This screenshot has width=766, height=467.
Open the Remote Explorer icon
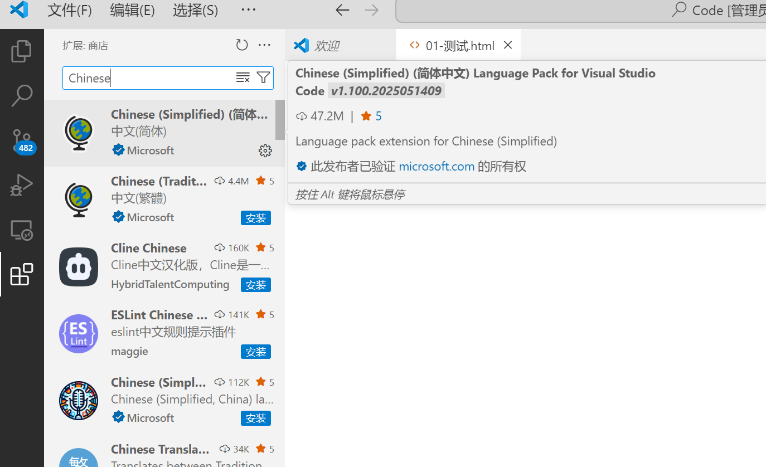click(22, 230)
